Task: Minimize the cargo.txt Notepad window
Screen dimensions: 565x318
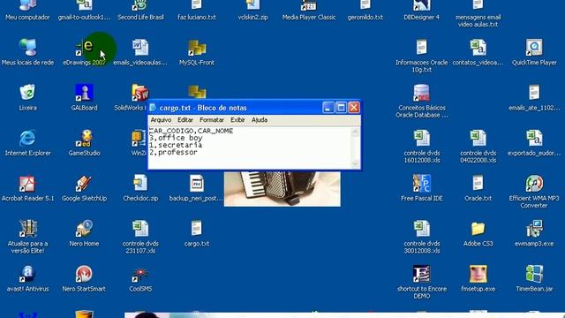Action: pos(328,108)
